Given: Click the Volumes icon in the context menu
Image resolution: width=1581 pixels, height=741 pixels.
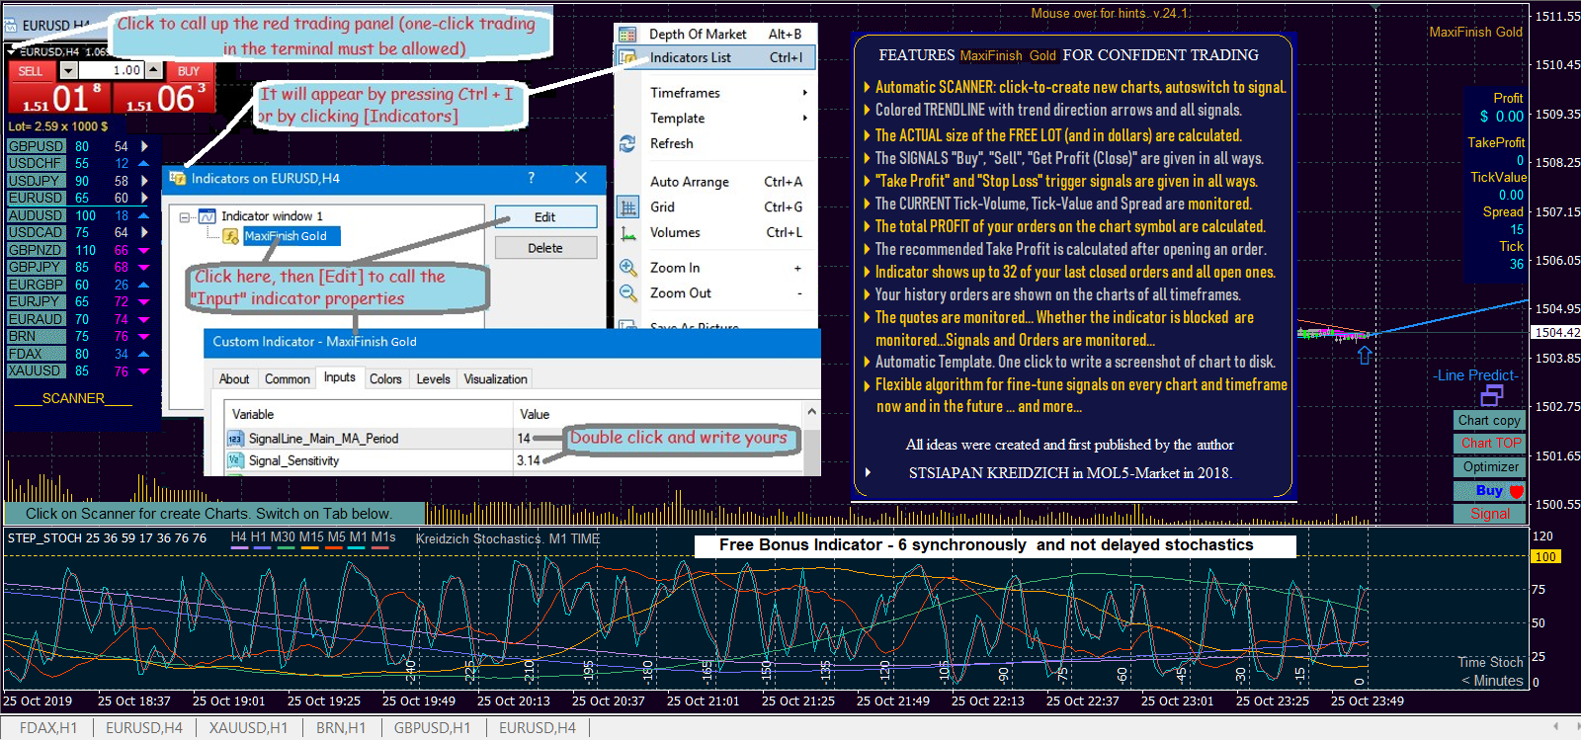Looking at the screenshot, I should click(x=627, y=233).
